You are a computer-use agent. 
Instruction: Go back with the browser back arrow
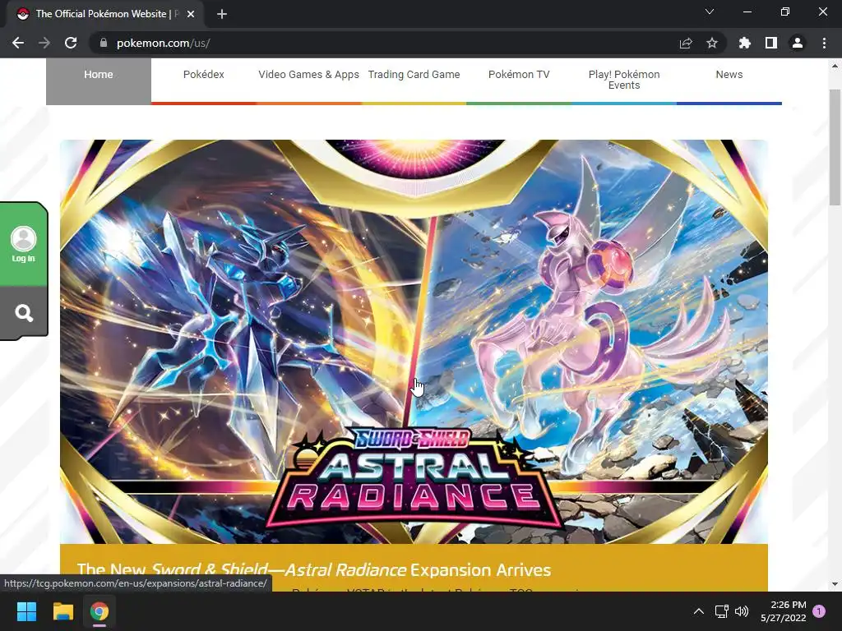(x=18, y=43)
